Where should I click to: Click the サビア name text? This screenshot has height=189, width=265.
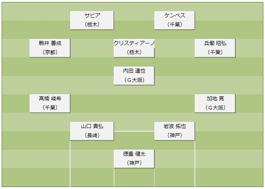[92, 16]
